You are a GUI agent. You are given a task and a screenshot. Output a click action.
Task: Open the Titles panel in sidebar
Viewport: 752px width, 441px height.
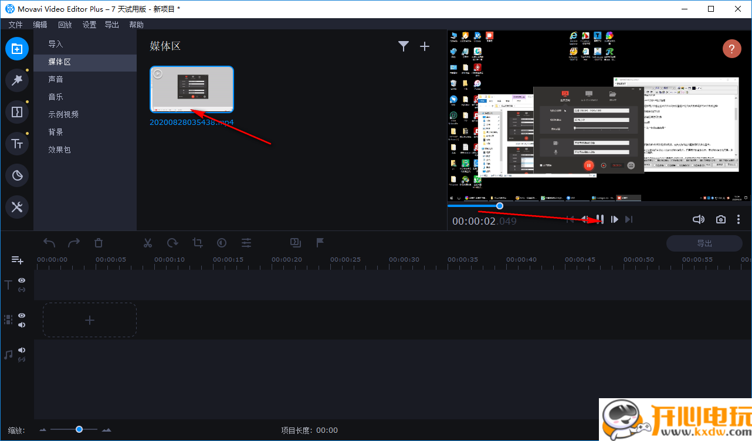17,144
